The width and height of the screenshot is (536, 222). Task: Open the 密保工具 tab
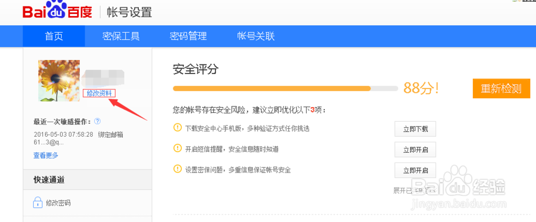121,36
